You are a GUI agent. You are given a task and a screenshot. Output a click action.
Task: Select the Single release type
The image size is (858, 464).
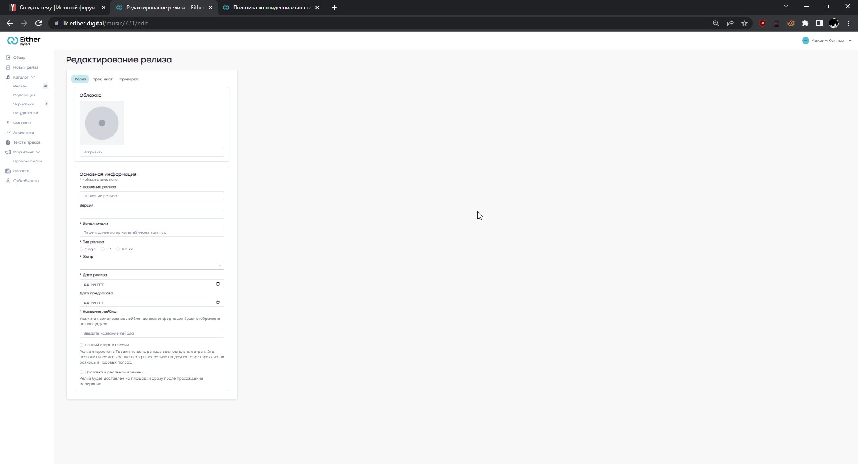[x=81, y=249]
